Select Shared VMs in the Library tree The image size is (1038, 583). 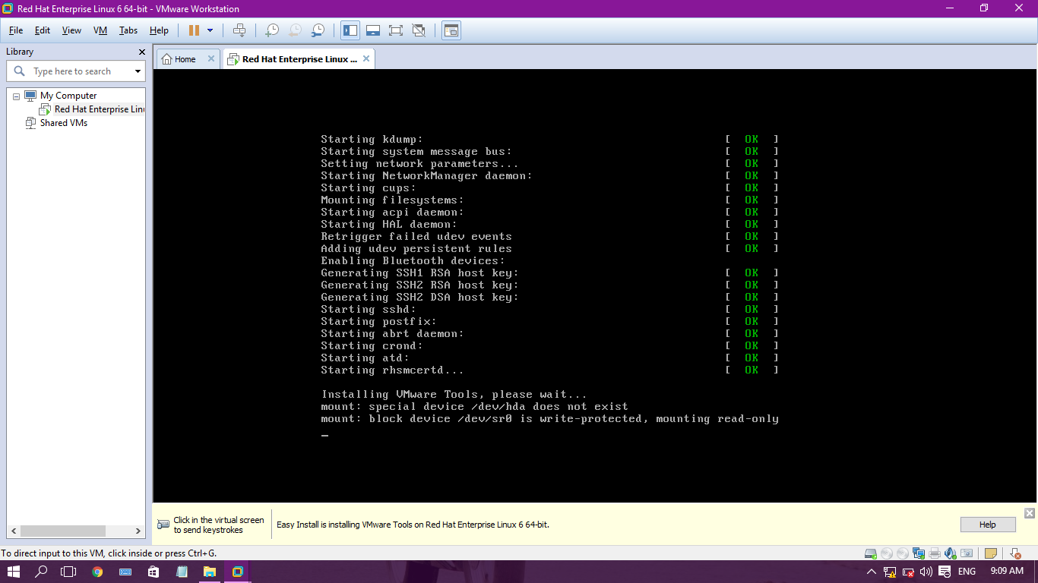click(64, 122)
